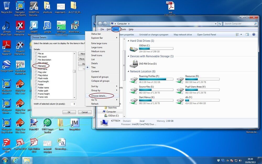Click Cancel in Choose Details dialog
Screen dimensions: 262x164
click(85, 112)
